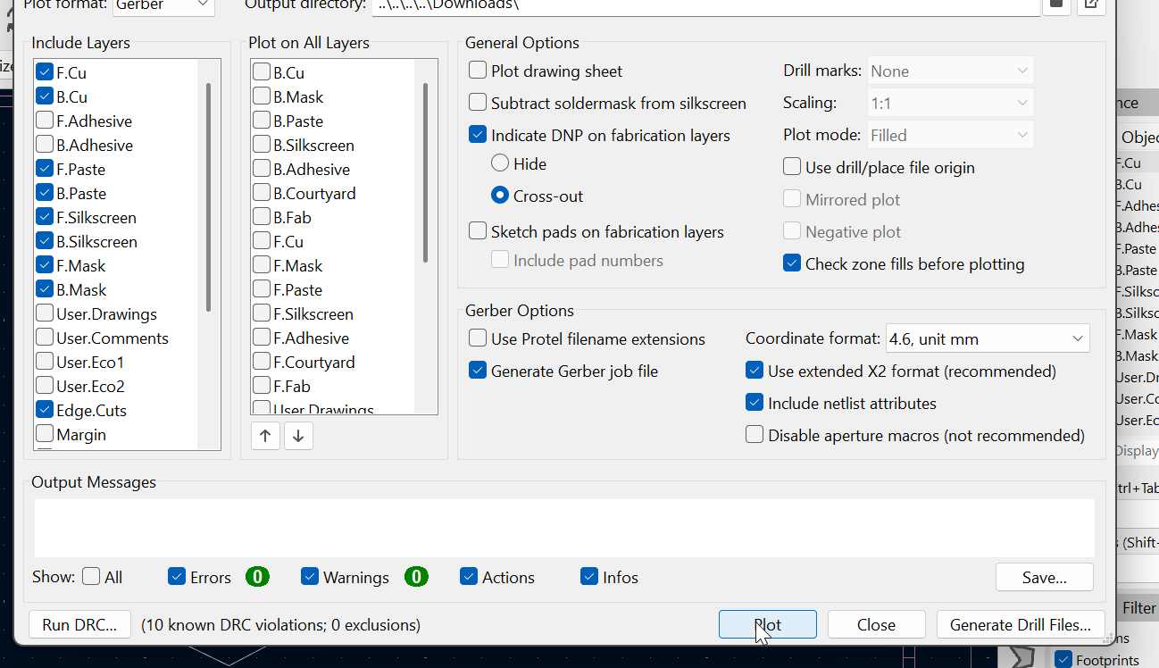
Task: Click the move-down arrow below Plot on All Layers
Action: tap(298, 436)
